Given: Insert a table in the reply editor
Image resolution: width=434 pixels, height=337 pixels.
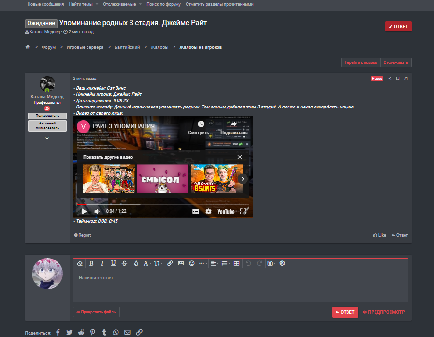Looking at the screenshot, I should tap(236, 263).
